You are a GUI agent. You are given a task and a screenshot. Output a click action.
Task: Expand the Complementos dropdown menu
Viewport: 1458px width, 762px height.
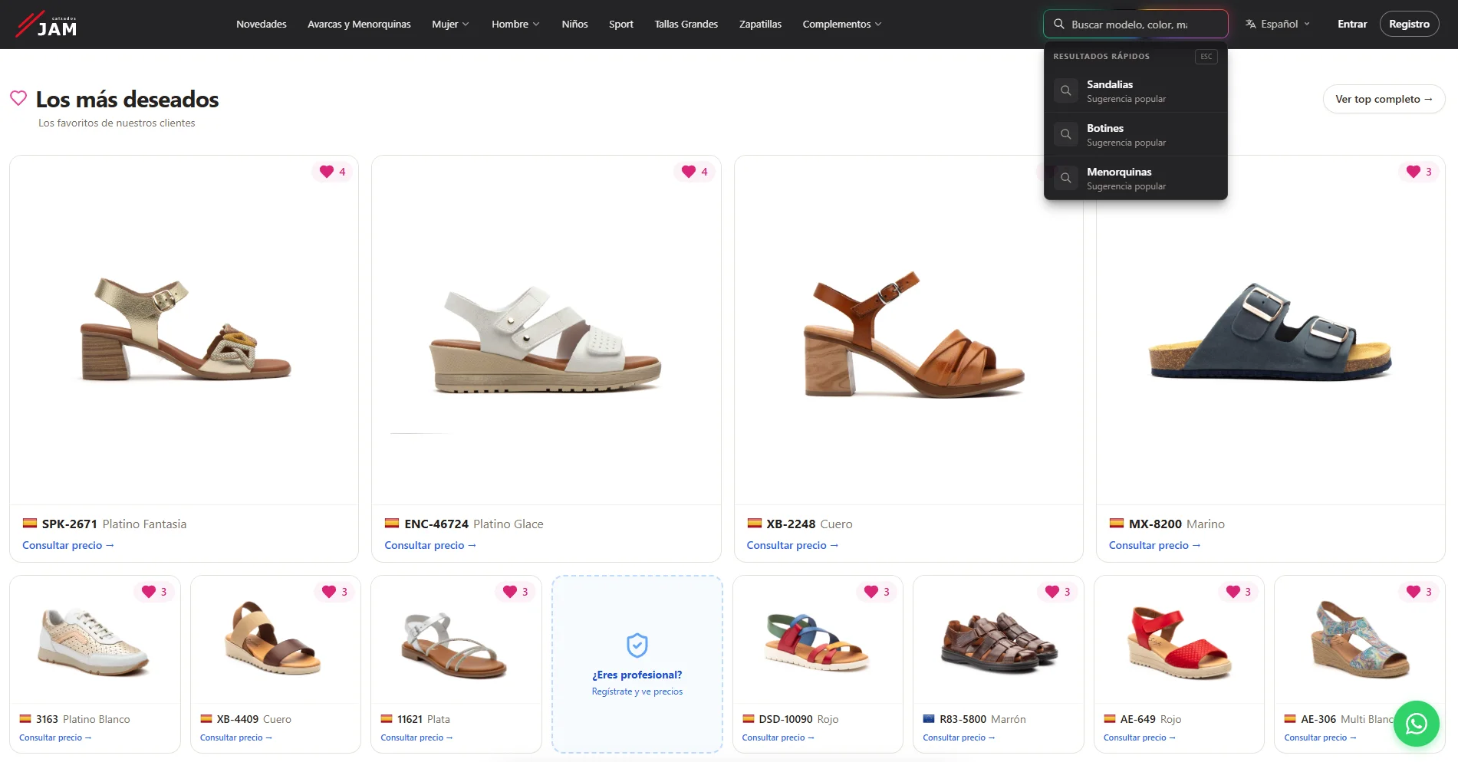pos(841,24)
